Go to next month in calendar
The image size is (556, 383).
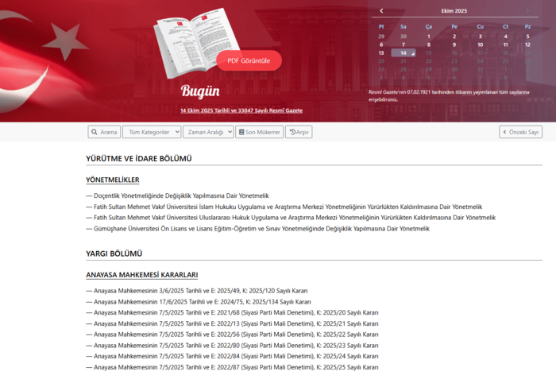click(527, 11)
